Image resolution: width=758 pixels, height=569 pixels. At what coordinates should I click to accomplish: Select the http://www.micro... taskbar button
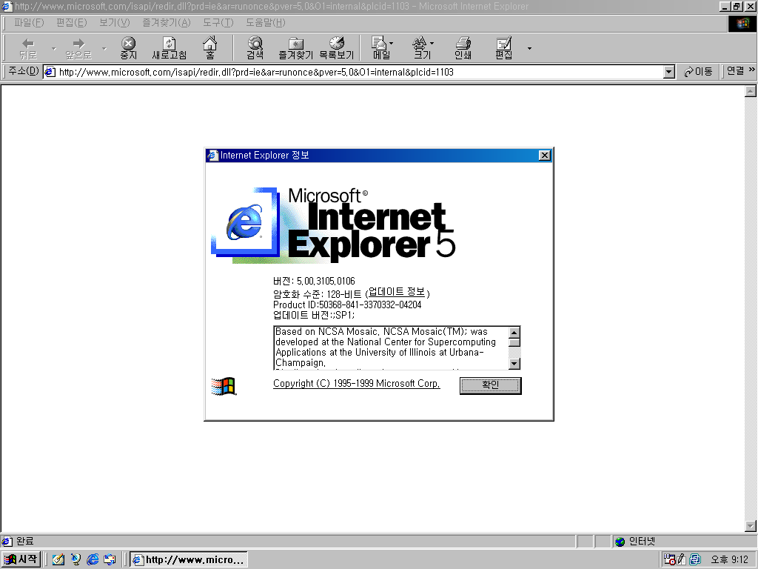pos(189,560)
